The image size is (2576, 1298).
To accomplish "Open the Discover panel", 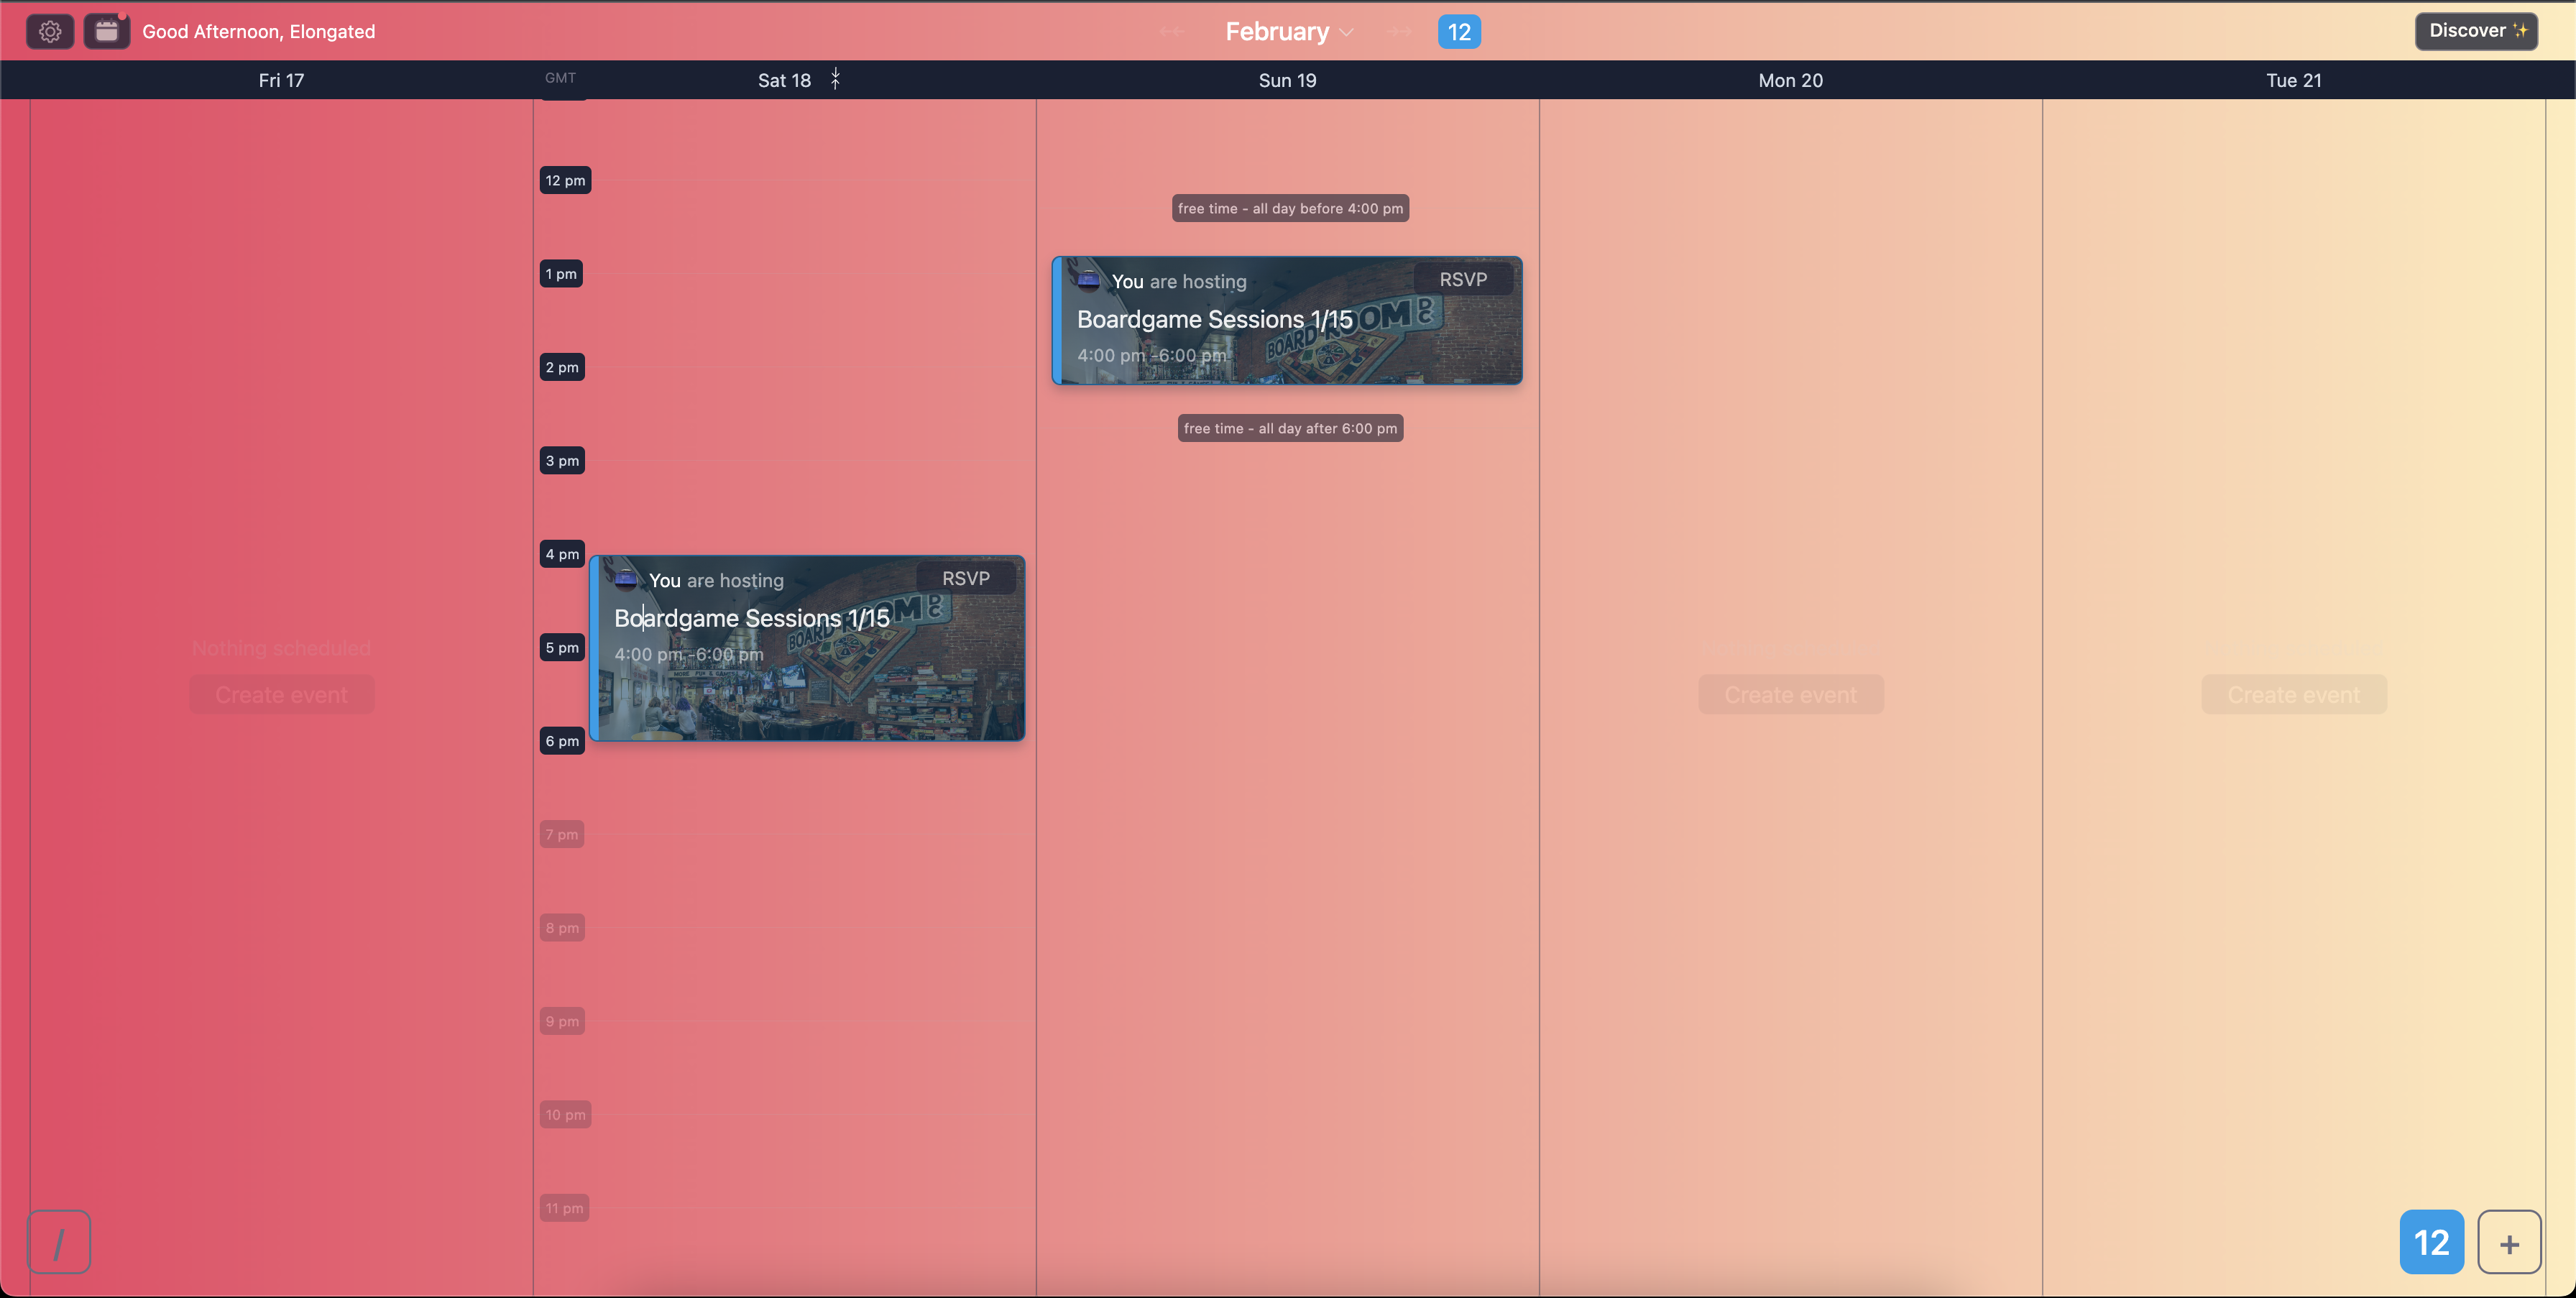I will tap(2475, 31).
